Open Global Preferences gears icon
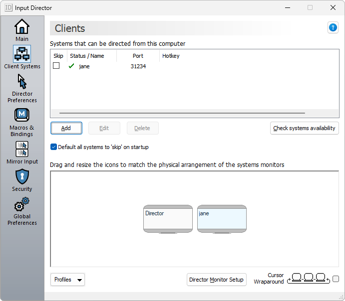345x301 pixels. point(22,204)
